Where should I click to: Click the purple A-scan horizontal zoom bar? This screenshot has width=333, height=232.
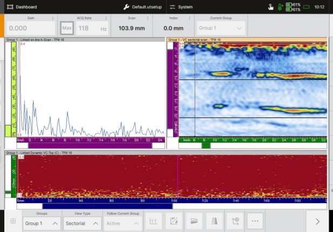(x=90, y=145)
